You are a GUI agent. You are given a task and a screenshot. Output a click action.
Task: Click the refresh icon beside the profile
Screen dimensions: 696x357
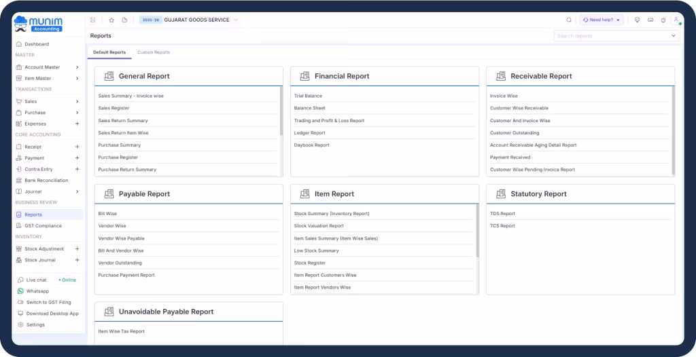point(663,20)
